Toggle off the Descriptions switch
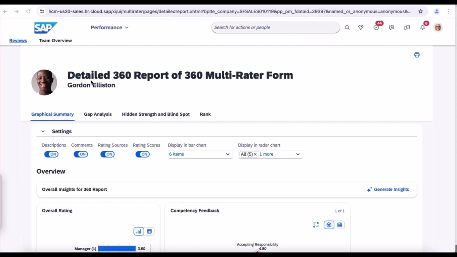The height and width of the screenshot is (257, 457). (51, 154)
